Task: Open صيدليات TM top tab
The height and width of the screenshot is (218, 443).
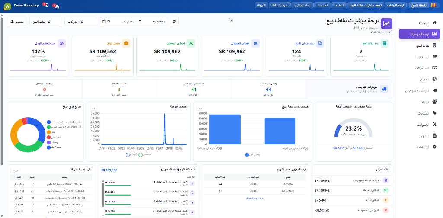Action: [281, 5]
